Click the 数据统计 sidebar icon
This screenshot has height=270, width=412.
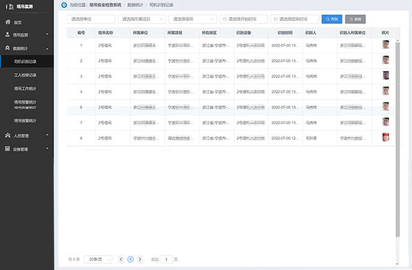click(7, 48)
